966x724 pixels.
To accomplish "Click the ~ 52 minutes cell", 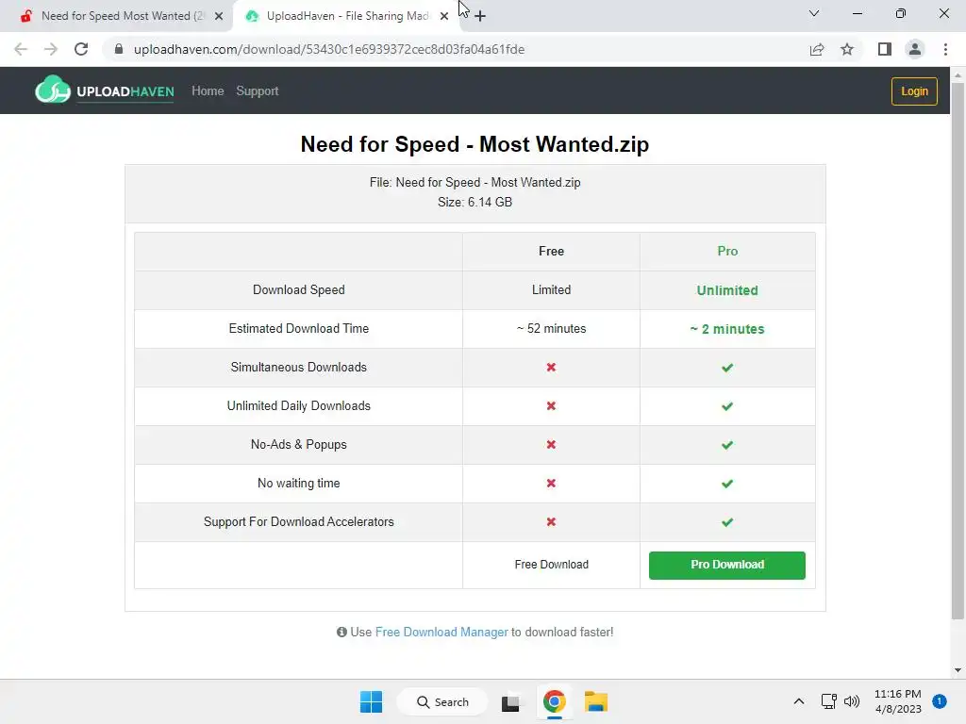I will tap(551, 329).
